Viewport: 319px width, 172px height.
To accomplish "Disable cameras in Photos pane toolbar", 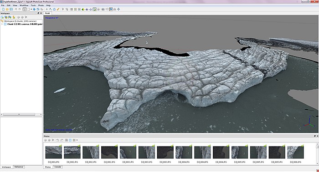I will (49, 140).
